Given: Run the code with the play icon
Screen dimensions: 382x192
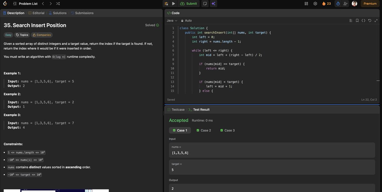Looking at the screenshot, I should pos(173,3).
